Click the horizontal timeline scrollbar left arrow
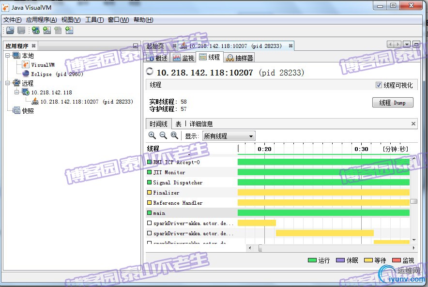 coord(250,248)
